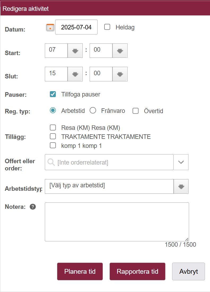Select the Arbetstid radio button
The width and height of the screenshot is (210, 292).
point(53,110)
